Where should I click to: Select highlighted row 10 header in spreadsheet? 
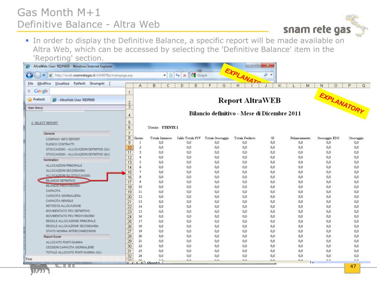[x=129, y=148]
